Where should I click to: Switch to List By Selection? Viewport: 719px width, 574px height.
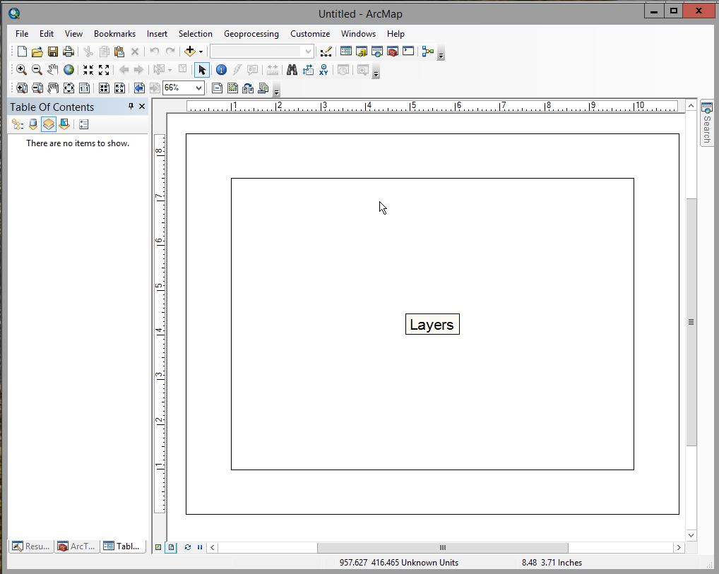[65, 124]
